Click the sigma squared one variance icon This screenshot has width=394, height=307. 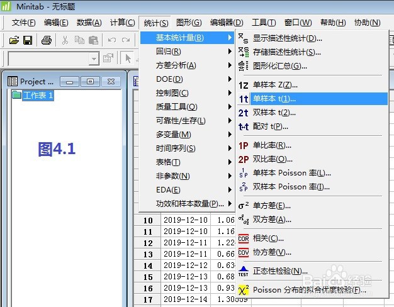pos(243,206)
